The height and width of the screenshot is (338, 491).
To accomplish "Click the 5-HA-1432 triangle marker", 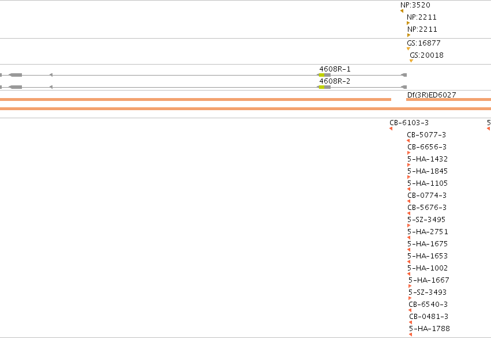I will pyautogui.click(x=408, y=165).
